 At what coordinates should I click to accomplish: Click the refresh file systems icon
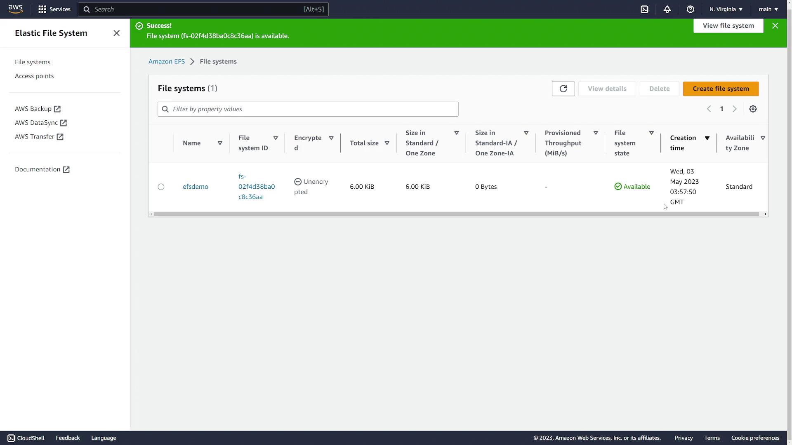coord(563,89)
